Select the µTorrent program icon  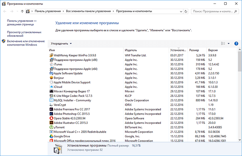click(x=51, y=127)
